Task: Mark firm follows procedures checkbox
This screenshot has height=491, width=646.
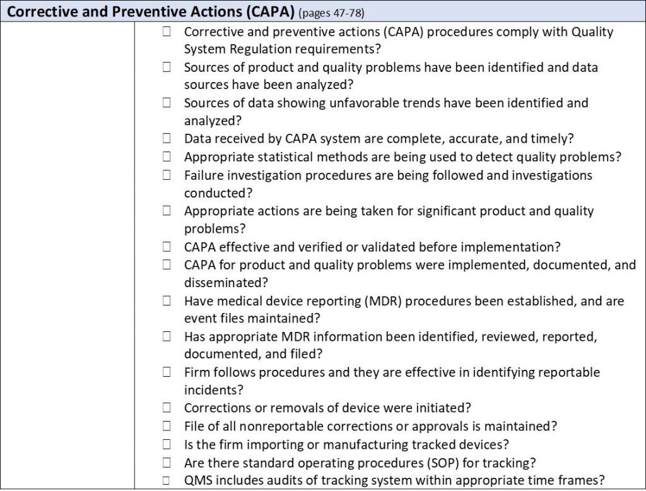Action: [x=167, y=372]
